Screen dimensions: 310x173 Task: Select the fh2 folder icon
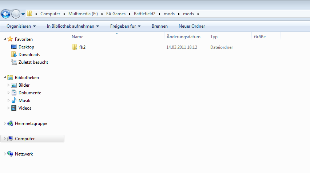tap(75, 47)
